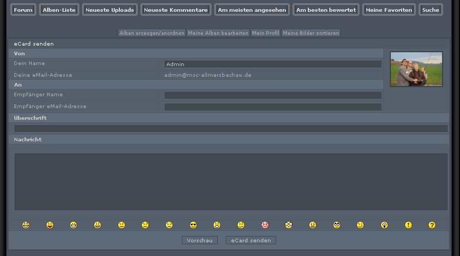460x256 pixels.
Task: Insert the angry frowning smiley
Action: 312,225
